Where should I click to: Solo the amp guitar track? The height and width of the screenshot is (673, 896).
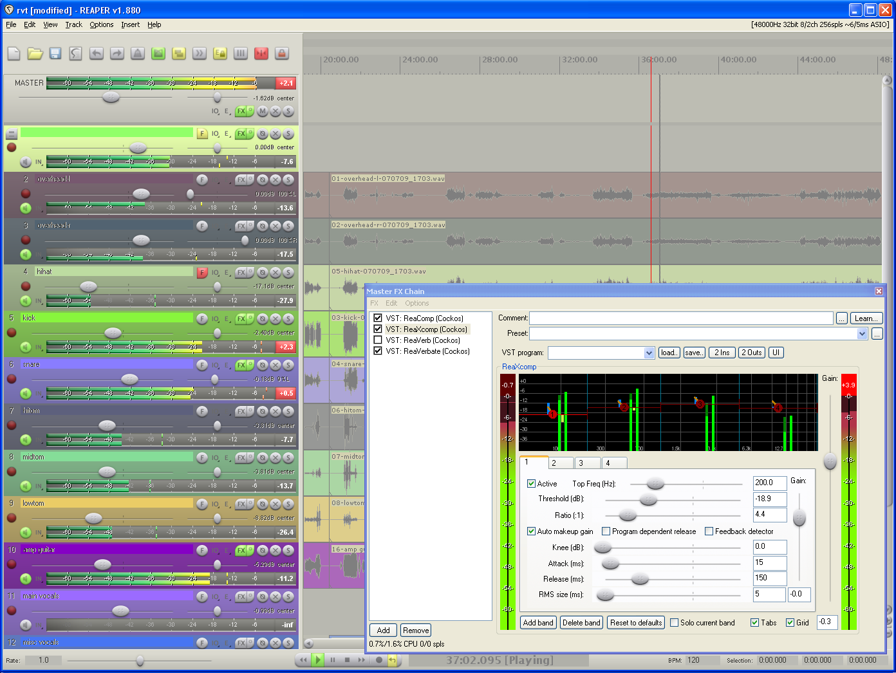[288, 550]
